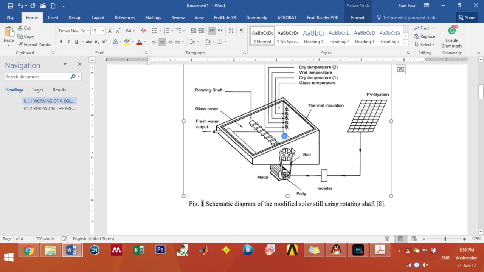Select II.1.1 WORKING OF A SOL... heading

click(49, 101)
